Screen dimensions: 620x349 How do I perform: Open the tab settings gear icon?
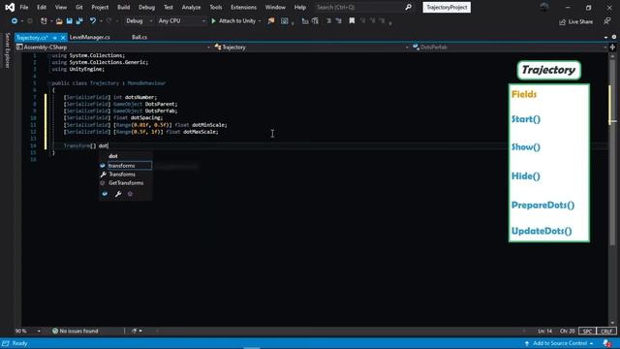[614, 37]
